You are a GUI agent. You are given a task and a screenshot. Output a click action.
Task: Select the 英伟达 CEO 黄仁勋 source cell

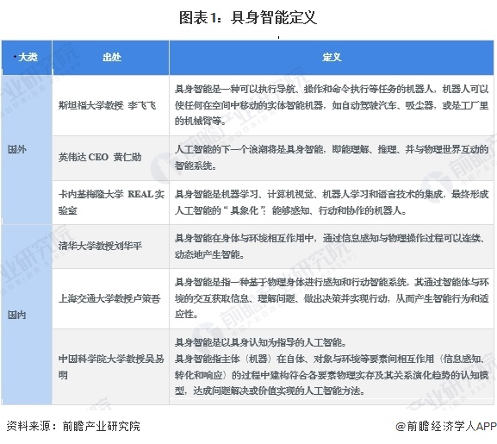coord(111,158)
